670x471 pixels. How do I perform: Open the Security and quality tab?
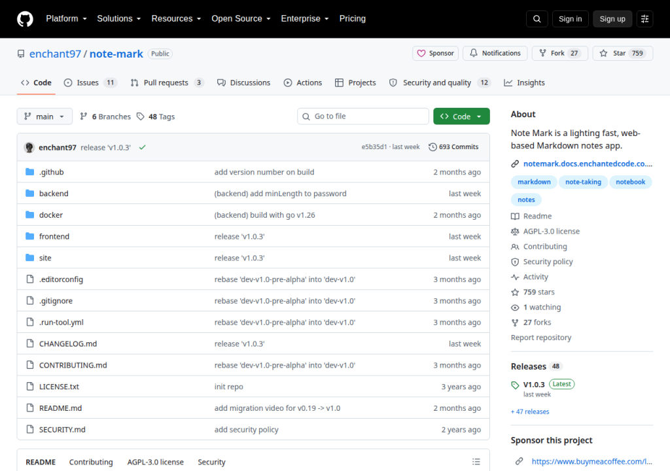pos(440,82)
